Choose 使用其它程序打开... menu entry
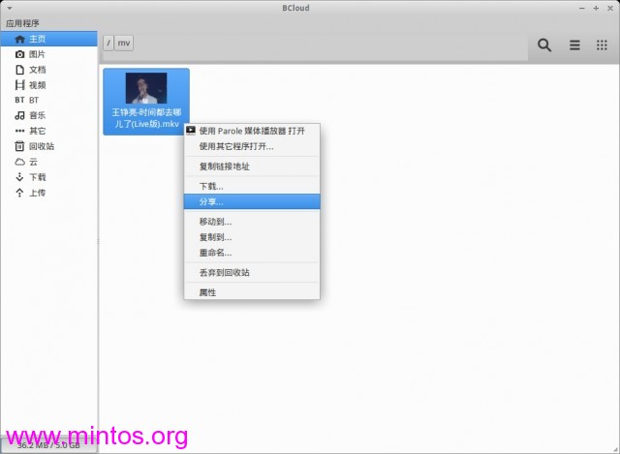Image resolution: width=620 pixels, height=454 pixels. (x=252, y=146)
